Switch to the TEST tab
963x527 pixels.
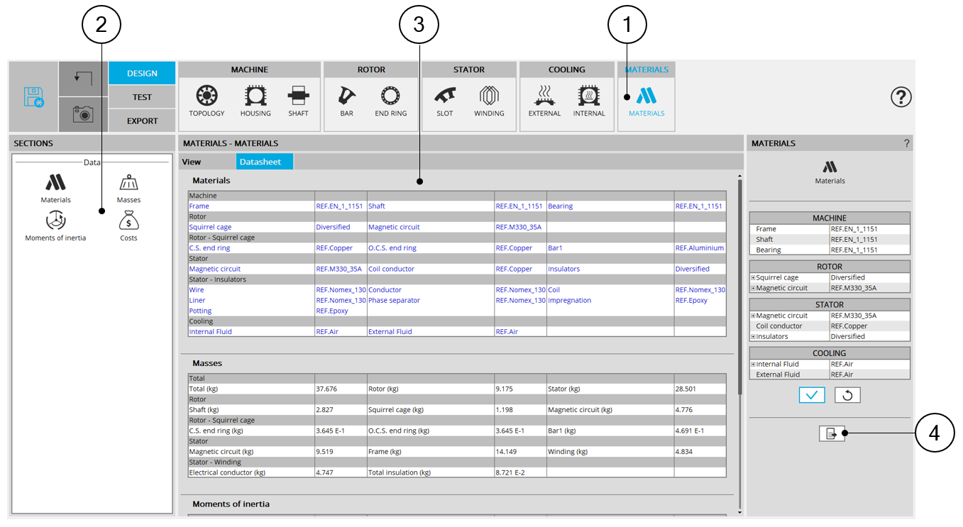(x=142, y=97)
